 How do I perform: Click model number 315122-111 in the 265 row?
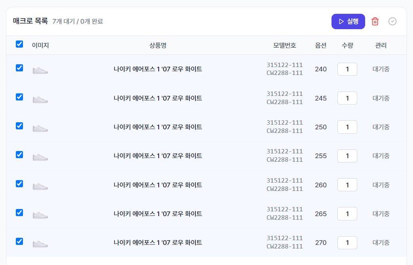click(x=284, y=209)
